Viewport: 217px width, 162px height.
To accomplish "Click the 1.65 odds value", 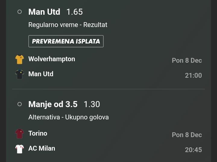I will click(74, 12).
